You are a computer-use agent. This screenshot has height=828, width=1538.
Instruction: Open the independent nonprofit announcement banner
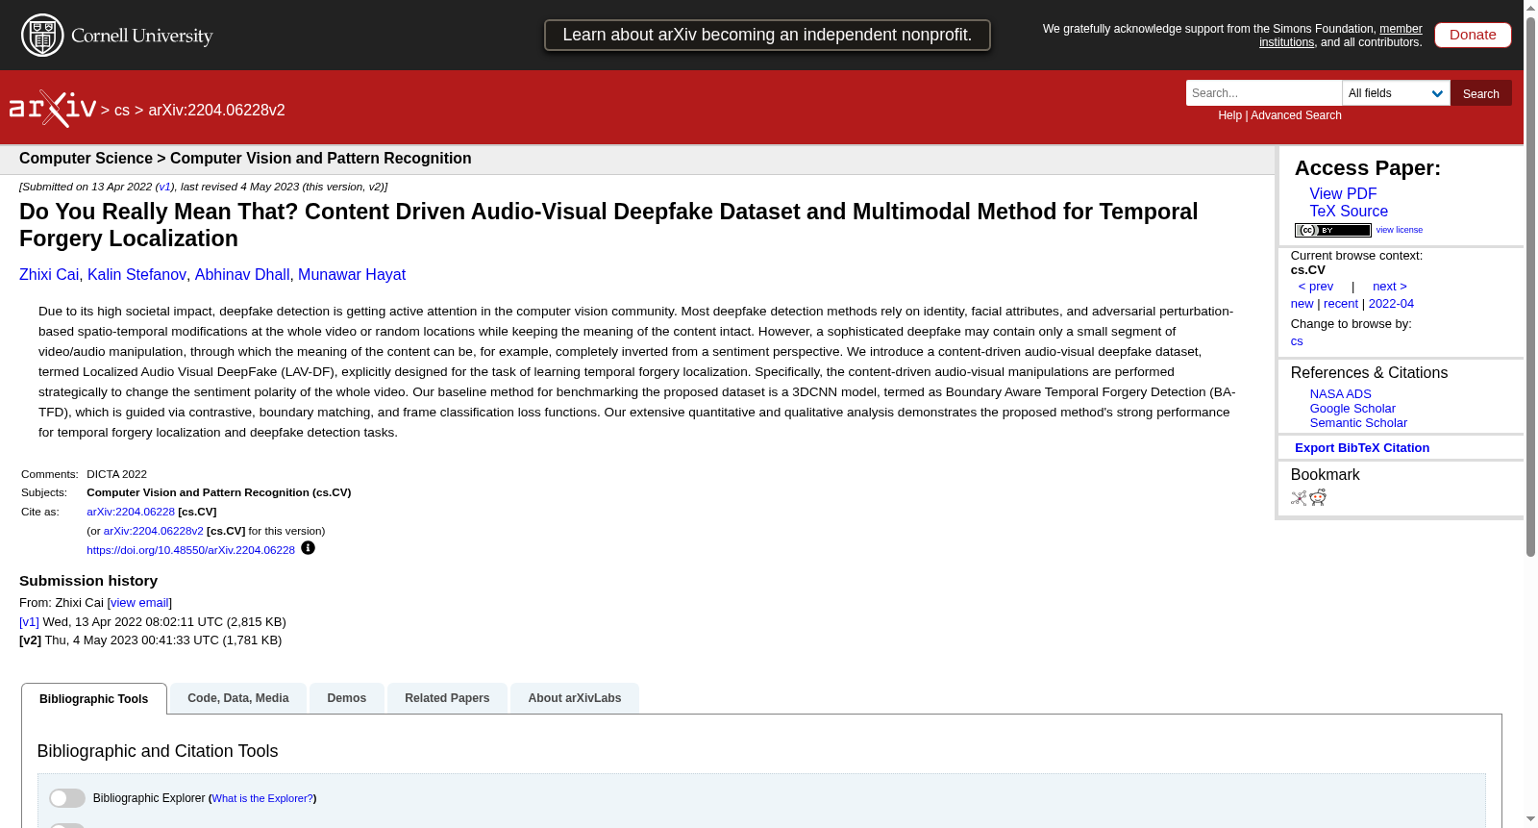pos(767,35)
